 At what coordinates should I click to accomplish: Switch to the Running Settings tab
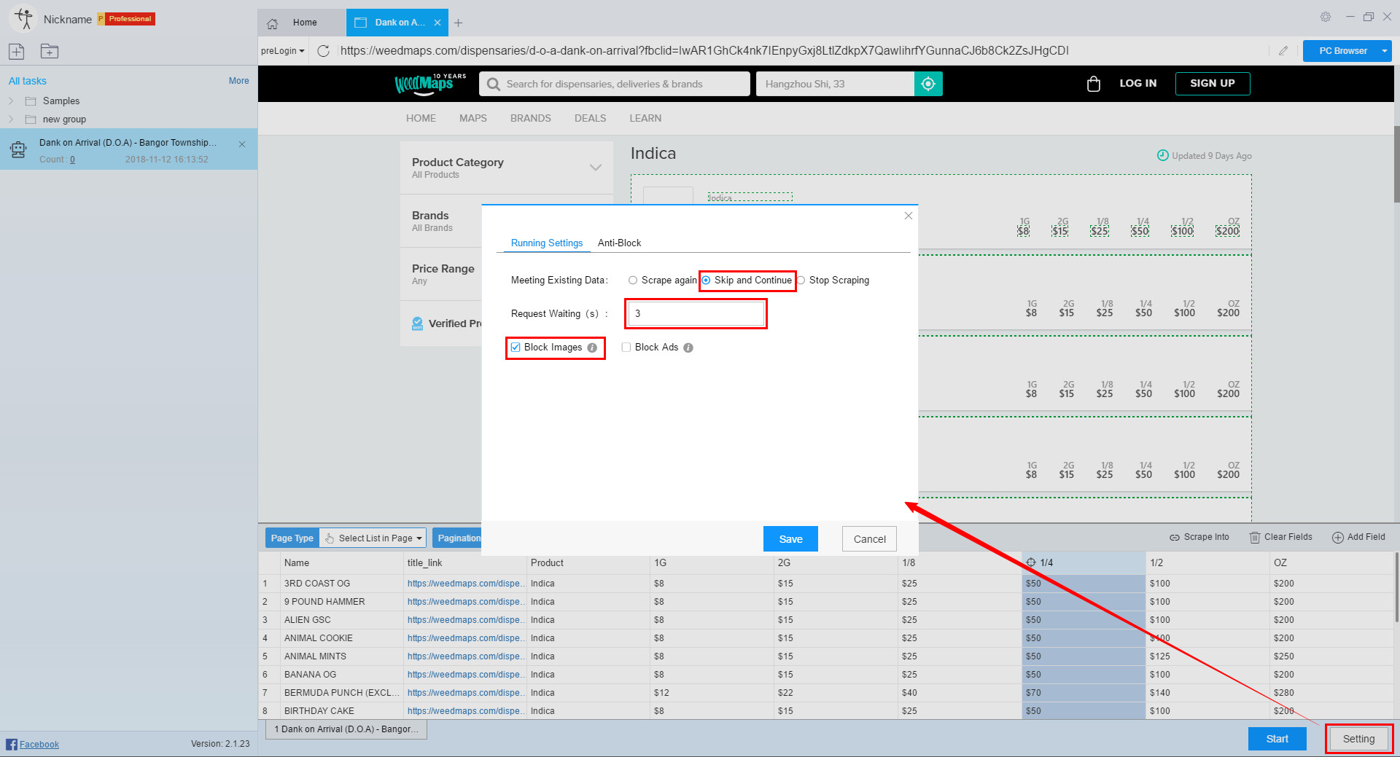coord(547,243)
